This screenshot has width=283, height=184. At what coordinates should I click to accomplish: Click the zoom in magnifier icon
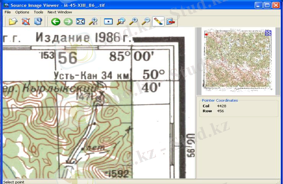click(133, 21)
